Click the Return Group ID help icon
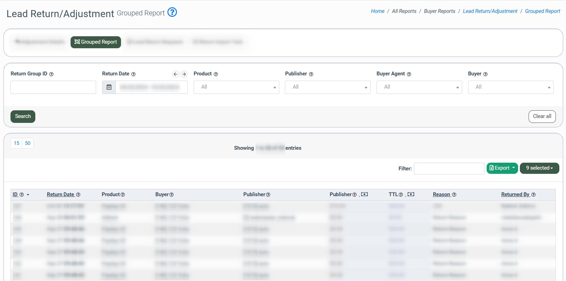 (x=51, y=74)
